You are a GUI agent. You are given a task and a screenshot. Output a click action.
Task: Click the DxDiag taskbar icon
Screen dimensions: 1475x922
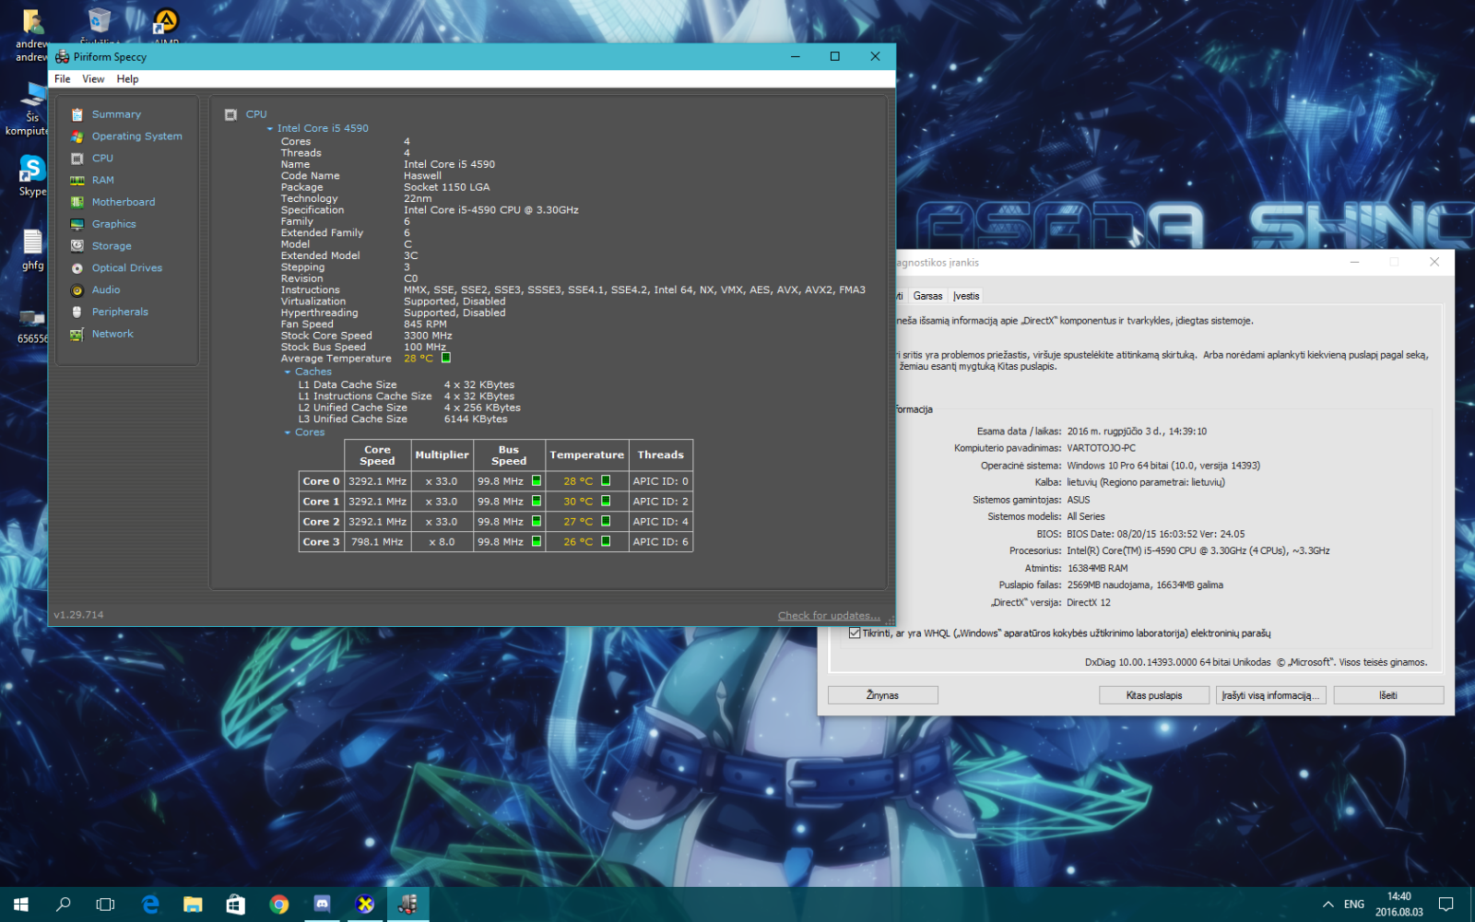365,904
